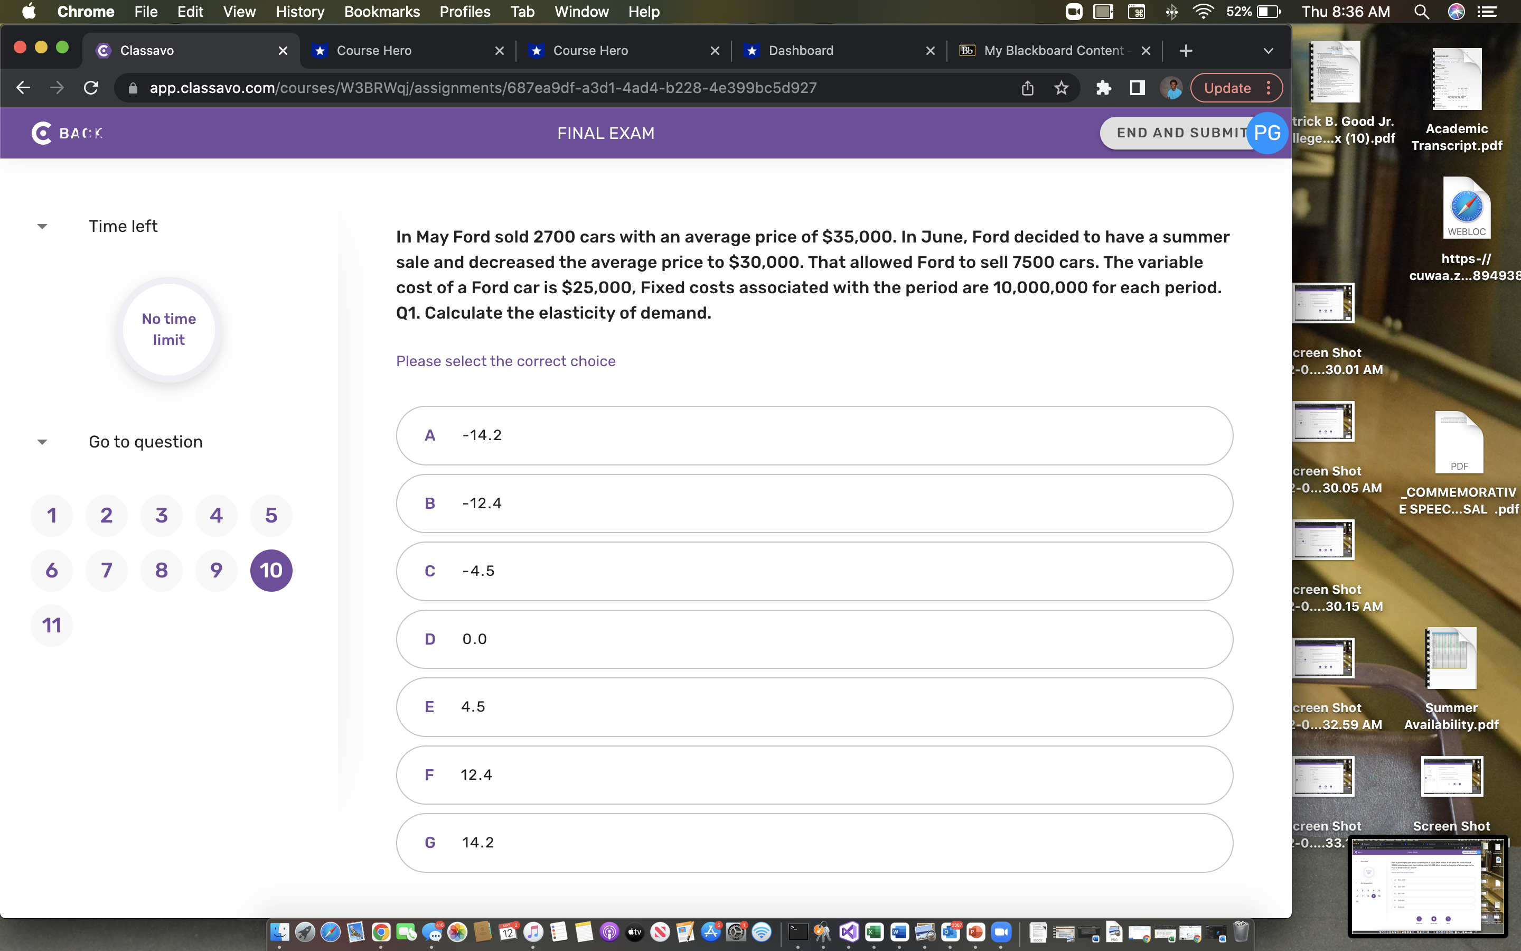The height and width of the screenshot is (951, 1521).
Task: Reload the page with the refresh icon
Action: 91,88
